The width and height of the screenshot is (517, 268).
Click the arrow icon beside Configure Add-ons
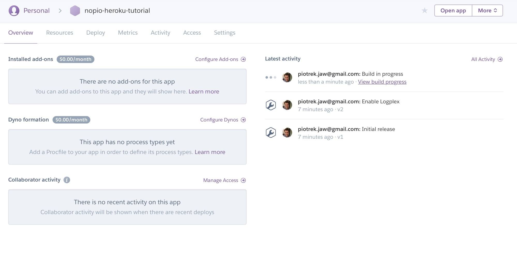click(x=243, y=59)
